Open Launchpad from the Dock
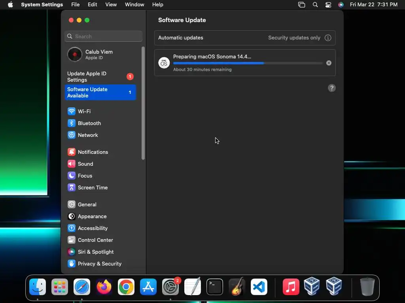This screenshot has width=405, height=303. click(60, 287)
